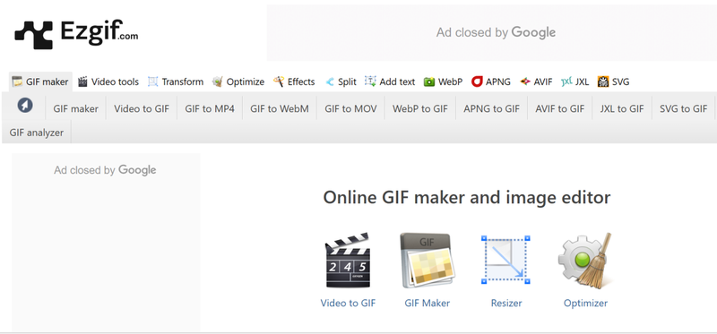Viewport: 717px width, 334px height.
Task: Switch to the AVIF tab
Action: (536, 81)
